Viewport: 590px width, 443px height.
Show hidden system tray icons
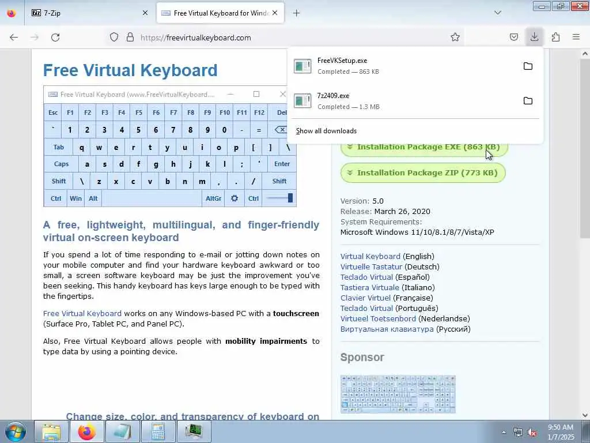[x=504, y=433]
